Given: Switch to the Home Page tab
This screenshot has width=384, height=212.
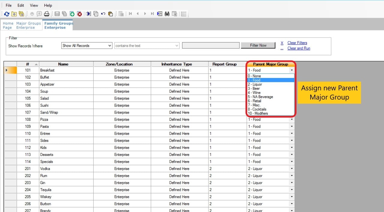Looking at the screenshot, I should tap(8, 25).
